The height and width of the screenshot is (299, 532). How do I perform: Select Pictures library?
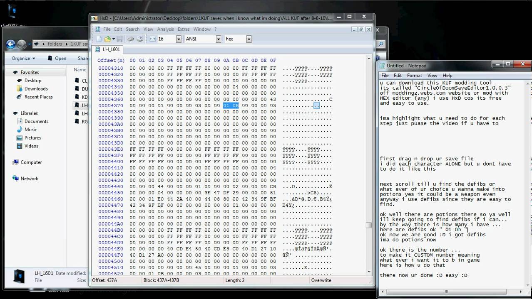(x=32, y=138)
